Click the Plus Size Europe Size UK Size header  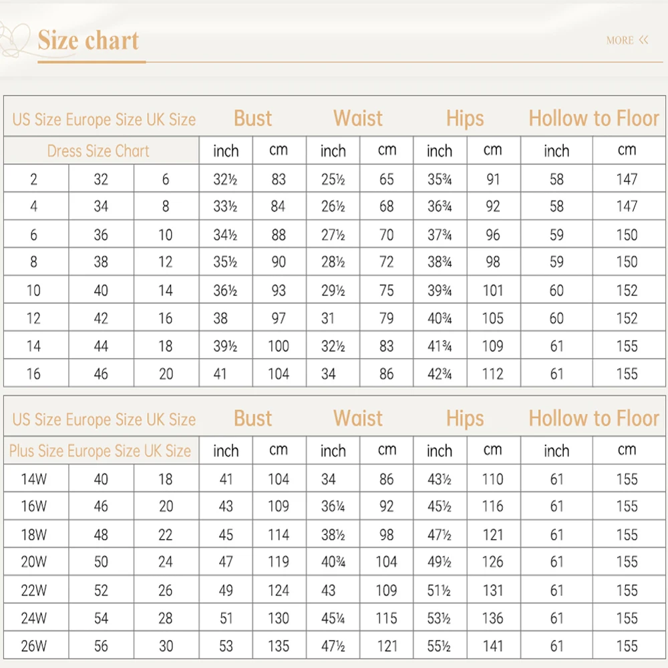click(100, 451)
